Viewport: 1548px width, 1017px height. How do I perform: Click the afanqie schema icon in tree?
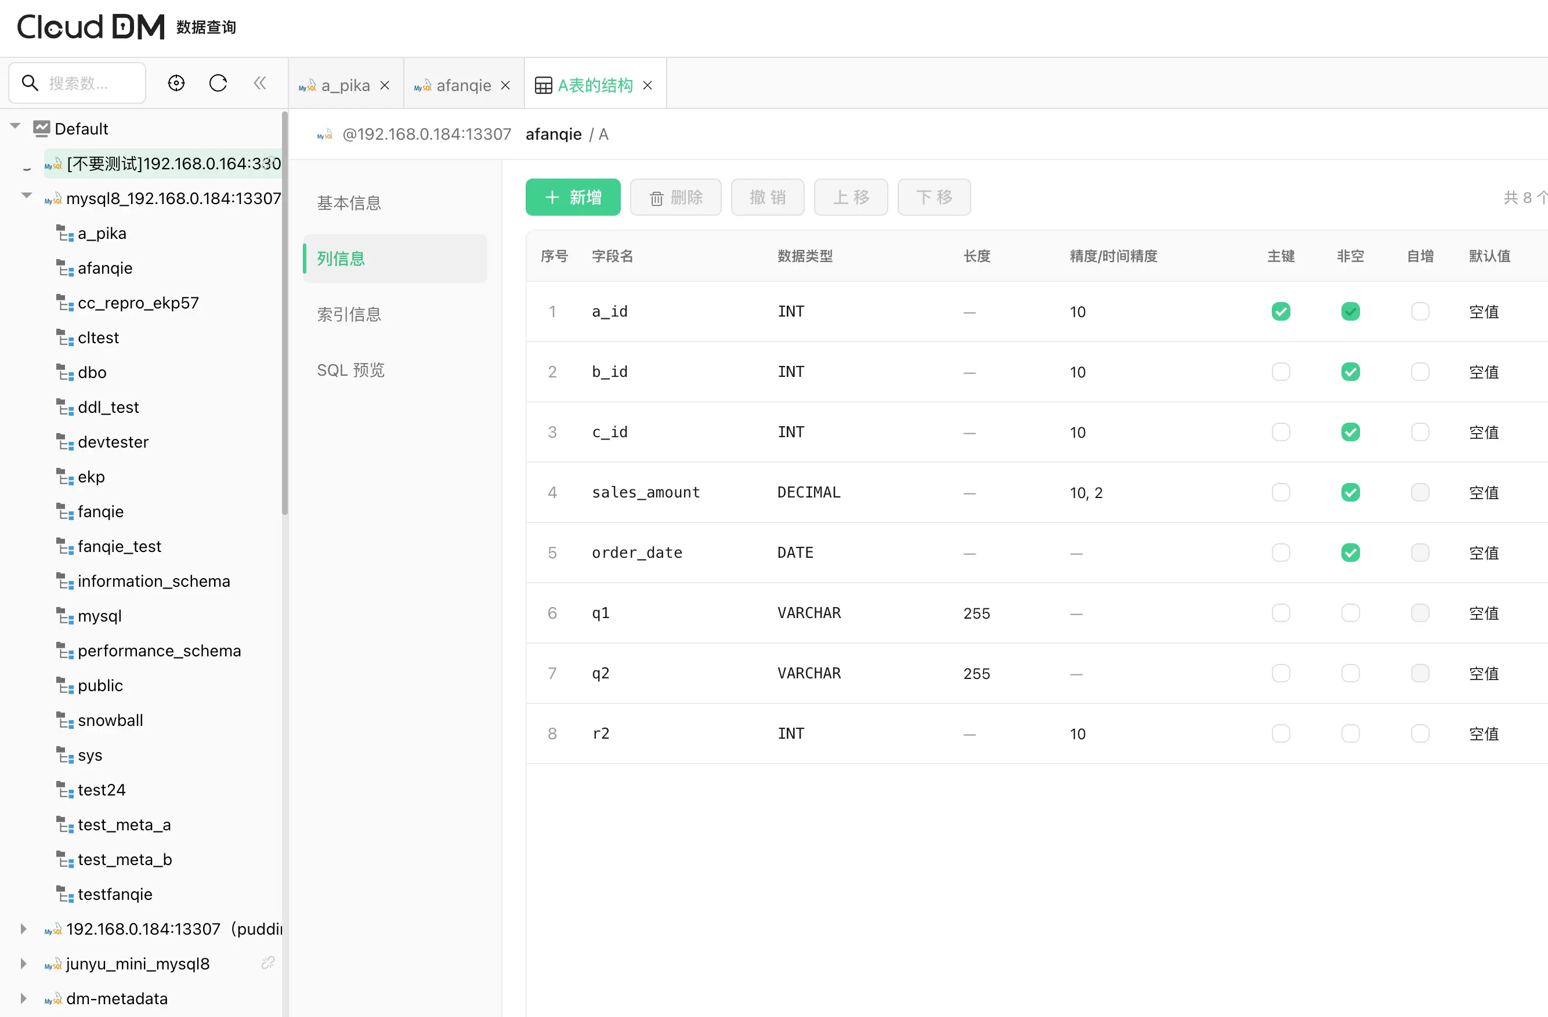64,268
